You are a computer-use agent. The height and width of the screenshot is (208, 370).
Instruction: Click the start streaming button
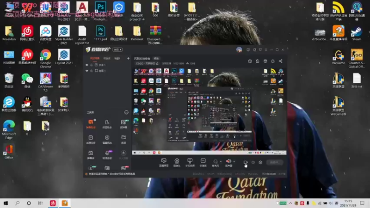point(275,162)
